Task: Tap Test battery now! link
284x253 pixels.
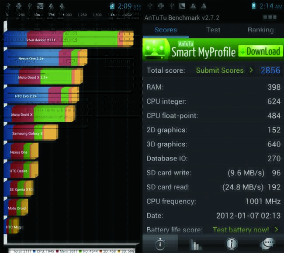Action: (242, 229)
